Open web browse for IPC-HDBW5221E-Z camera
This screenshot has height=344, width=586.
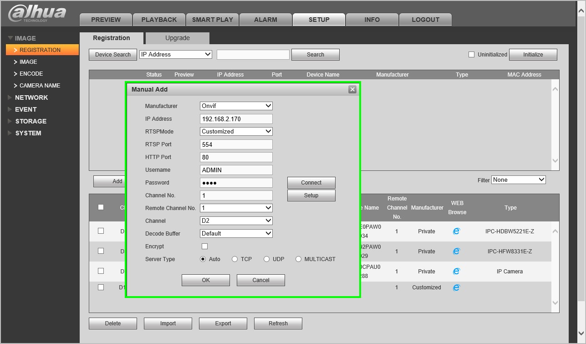click(x=456, y=231)
